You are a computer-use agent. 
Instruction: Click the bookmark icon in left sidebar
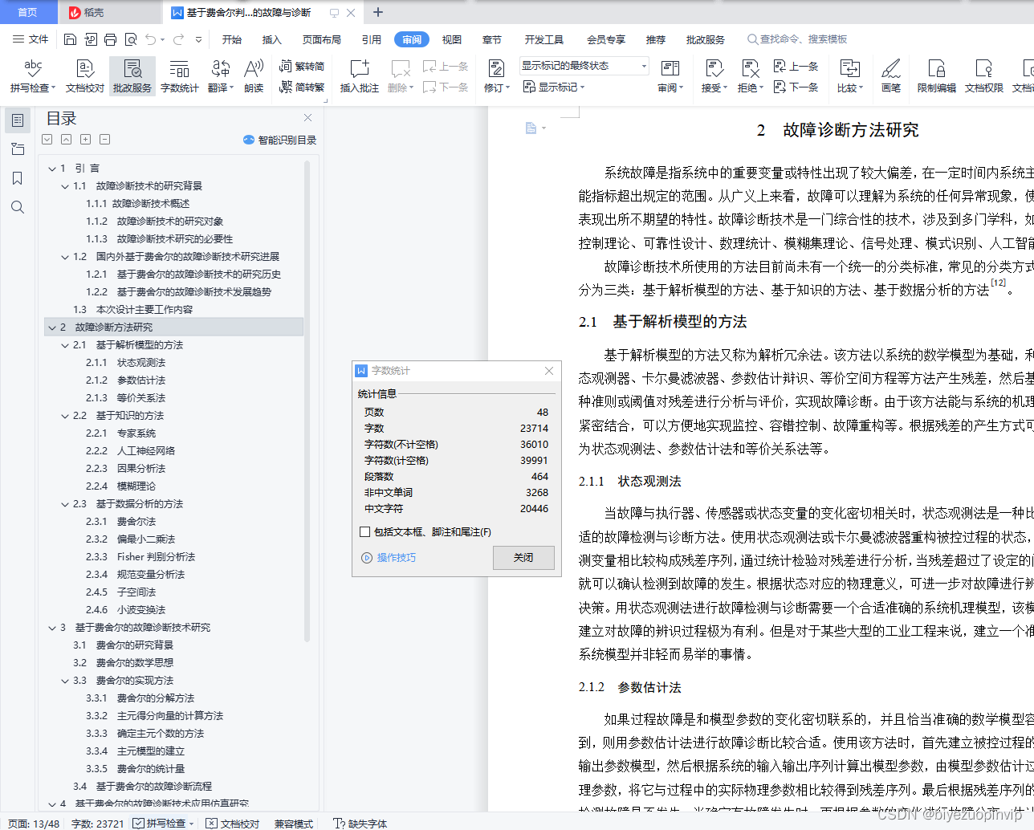pyautogui.click(x=18, y=178)
